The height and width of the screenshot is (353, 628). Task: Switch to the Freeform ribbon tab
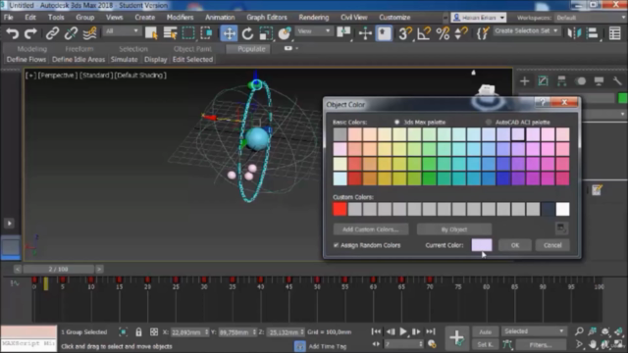point(78,49)
